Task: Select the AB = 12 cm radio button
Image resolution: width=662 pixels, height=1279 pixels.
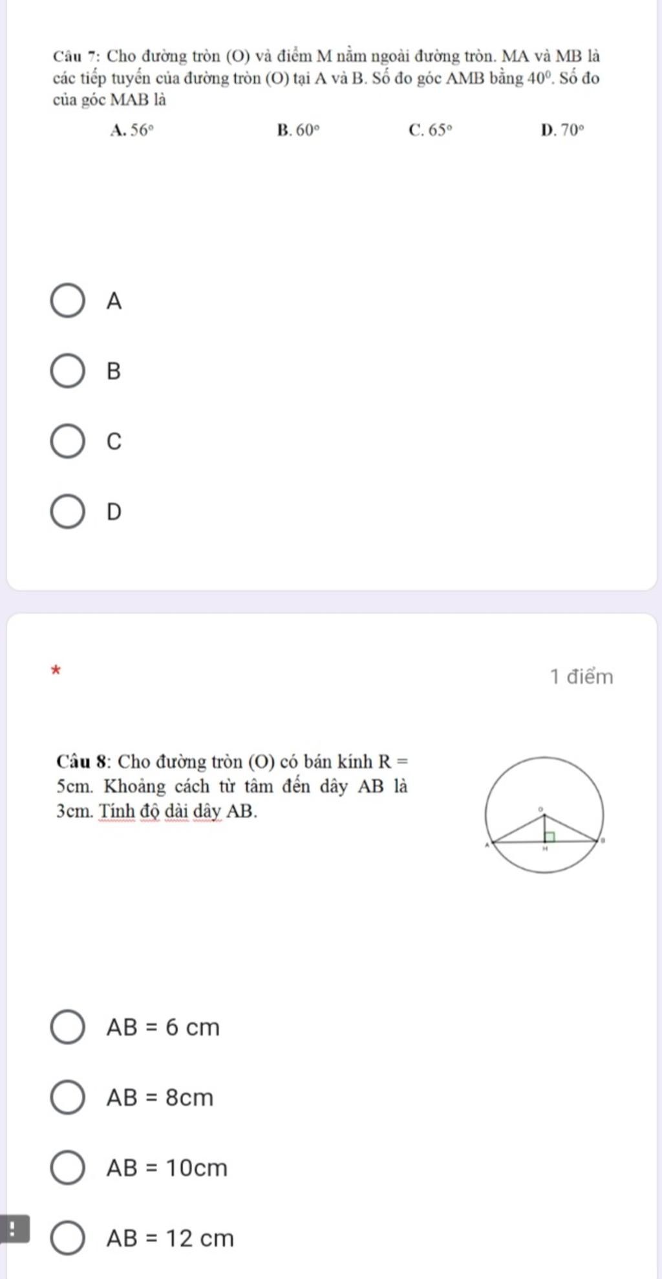Action: (67, 1238)
